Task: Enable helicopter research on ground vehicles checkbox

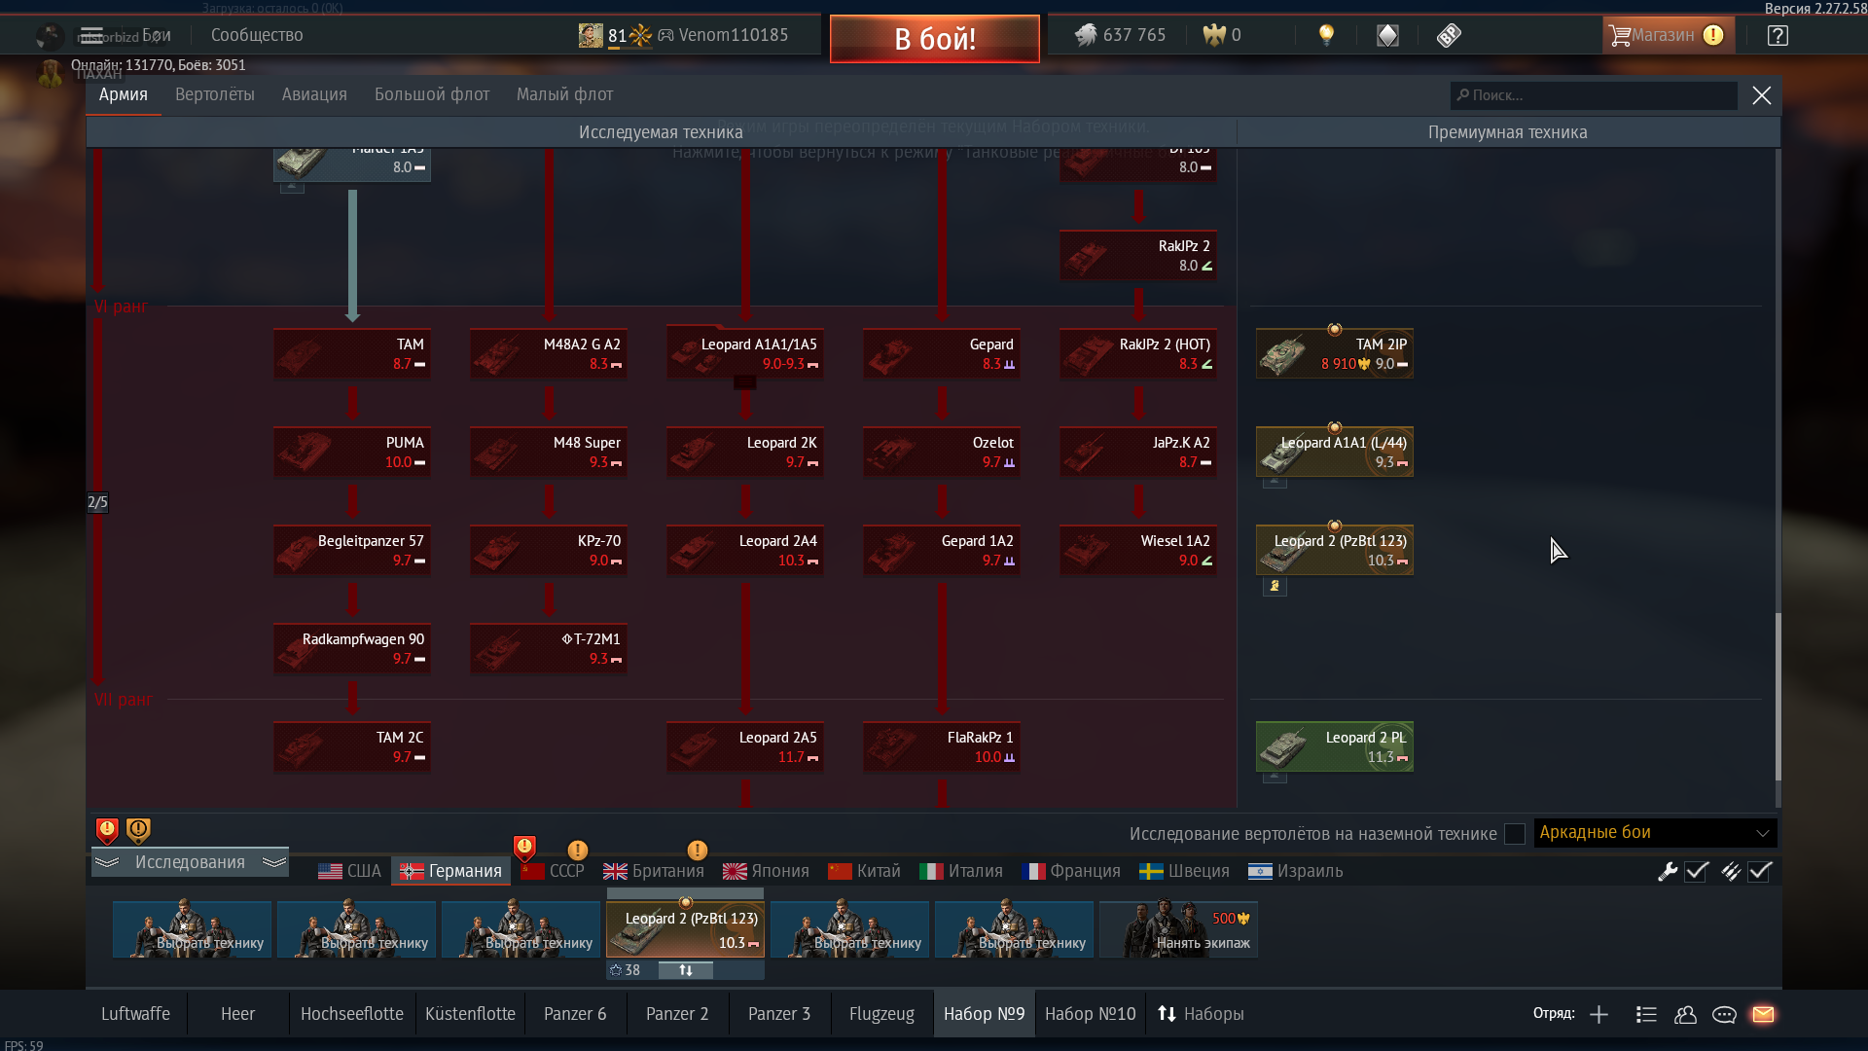Action: tap(1514, 834)
